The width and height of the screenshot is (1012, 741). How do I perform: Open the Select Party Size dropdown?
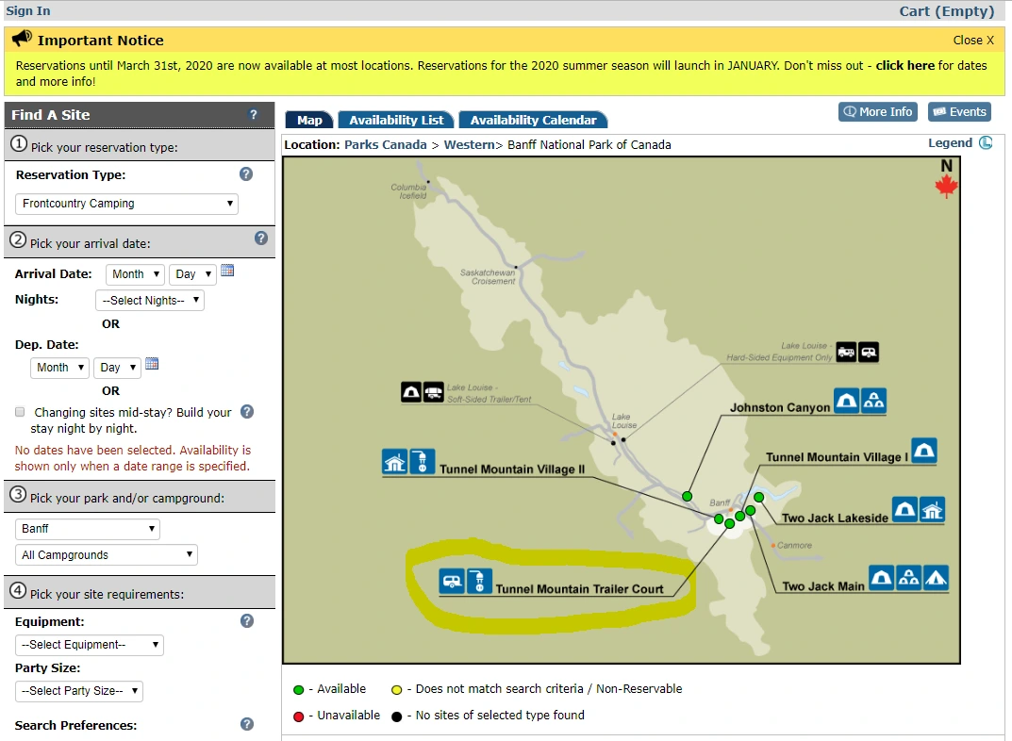click(x=78, y=691)
